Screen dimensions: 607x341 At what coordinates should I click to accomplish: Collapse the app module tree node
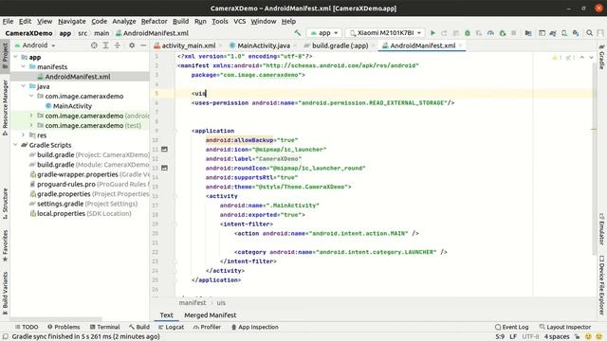click(x=15, y=57)
